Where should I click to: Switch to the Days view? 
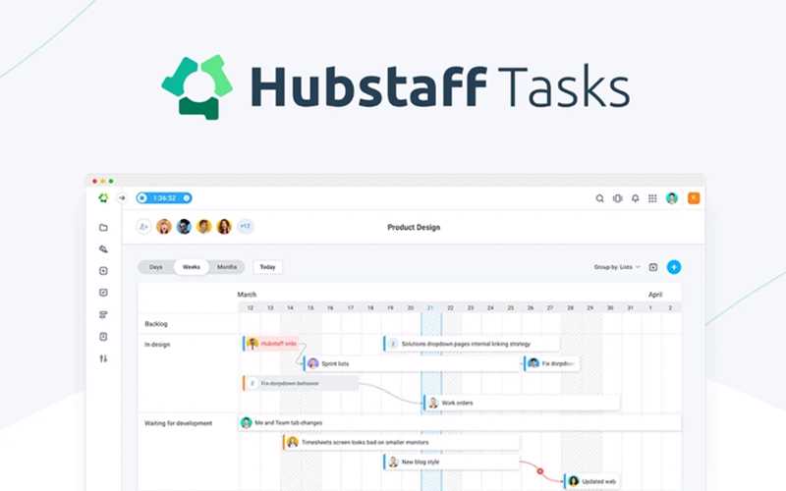point(156,267)
